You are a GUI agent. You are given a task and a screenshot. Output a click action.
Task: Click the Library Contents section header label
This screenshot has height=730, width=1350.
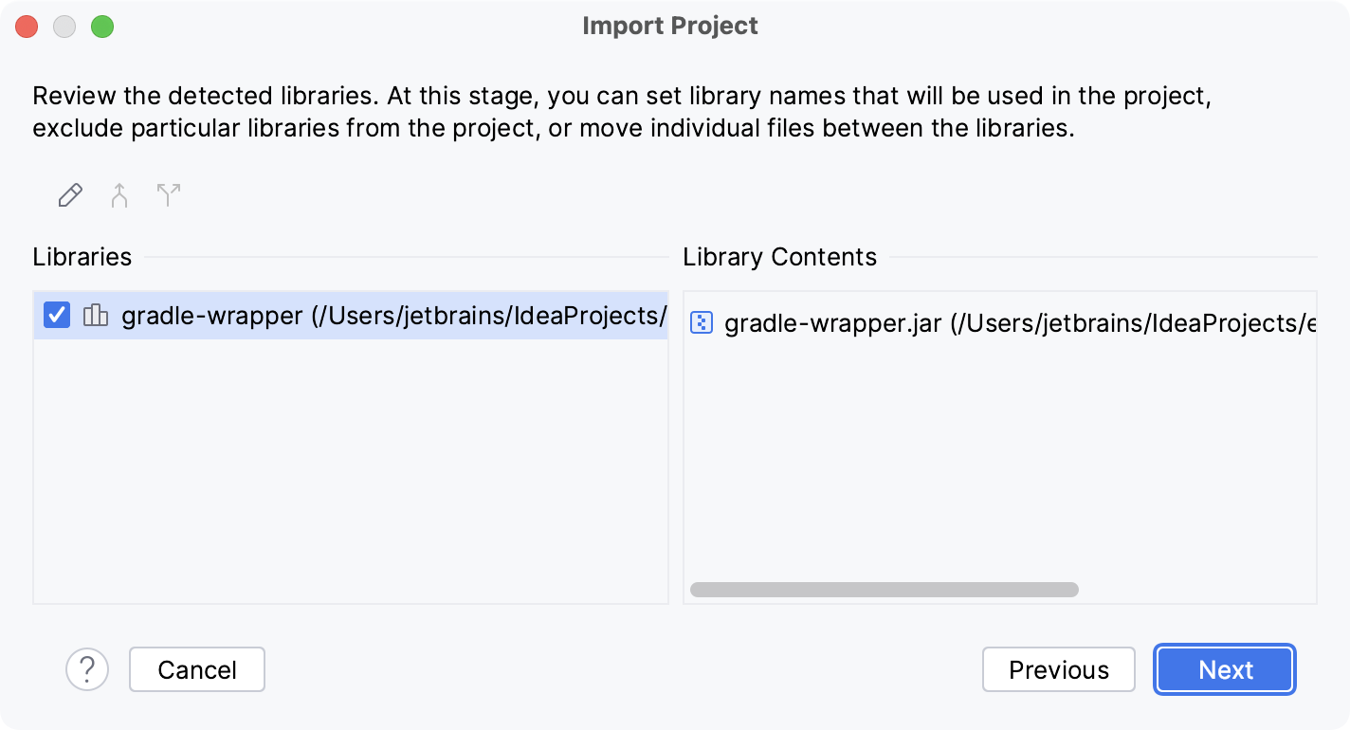click(779, 257)
